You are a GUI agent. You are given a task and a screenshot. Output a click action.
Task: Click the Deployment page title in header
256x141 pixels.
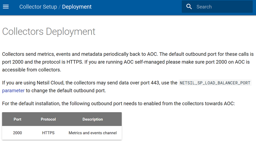pos(77,7)
